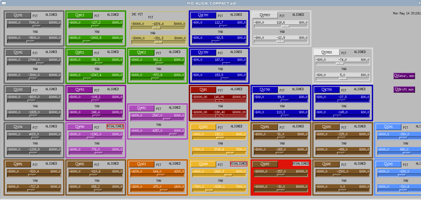The height and width of the screenshot is (200, 421).
Task: Select the BS YAW value -180.40
Action: tap(219, 112)
